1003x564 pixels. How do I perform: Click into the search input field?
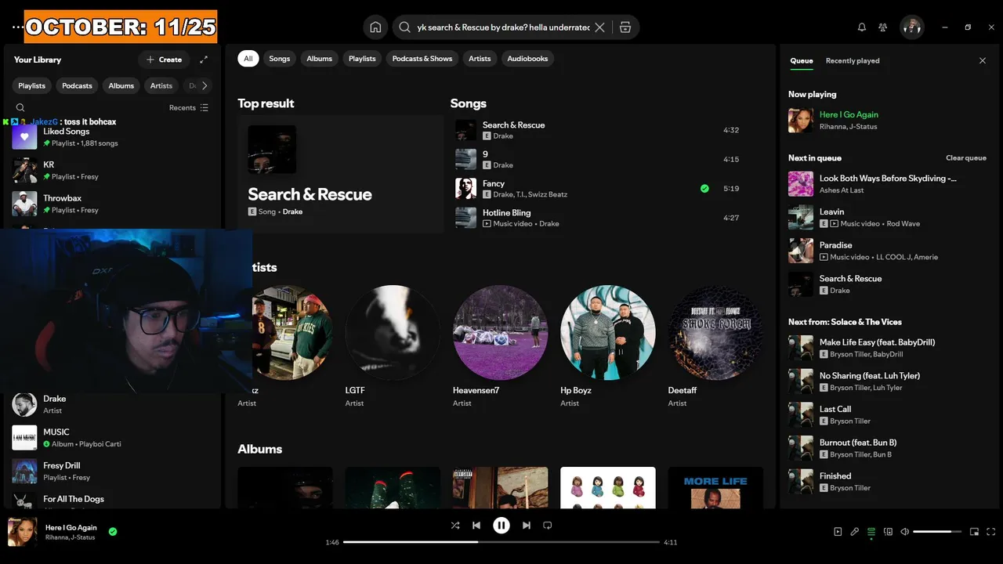503,27
